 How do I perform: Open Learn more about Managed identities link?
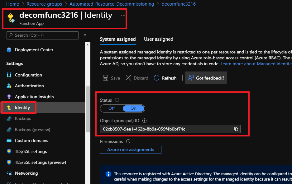pyautogui.click(x=256, y=64)
